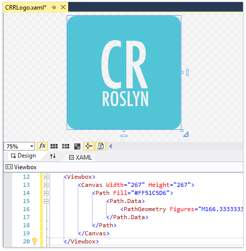Screen dimensions: 246x251
Task: Show the snap grid
Action: [x=54, y=146]
